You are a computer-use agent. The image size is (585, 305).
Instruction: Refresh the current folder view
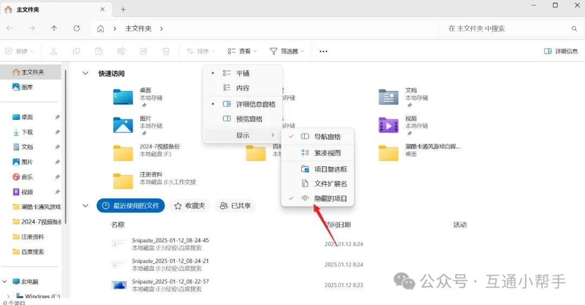[76, 28]
